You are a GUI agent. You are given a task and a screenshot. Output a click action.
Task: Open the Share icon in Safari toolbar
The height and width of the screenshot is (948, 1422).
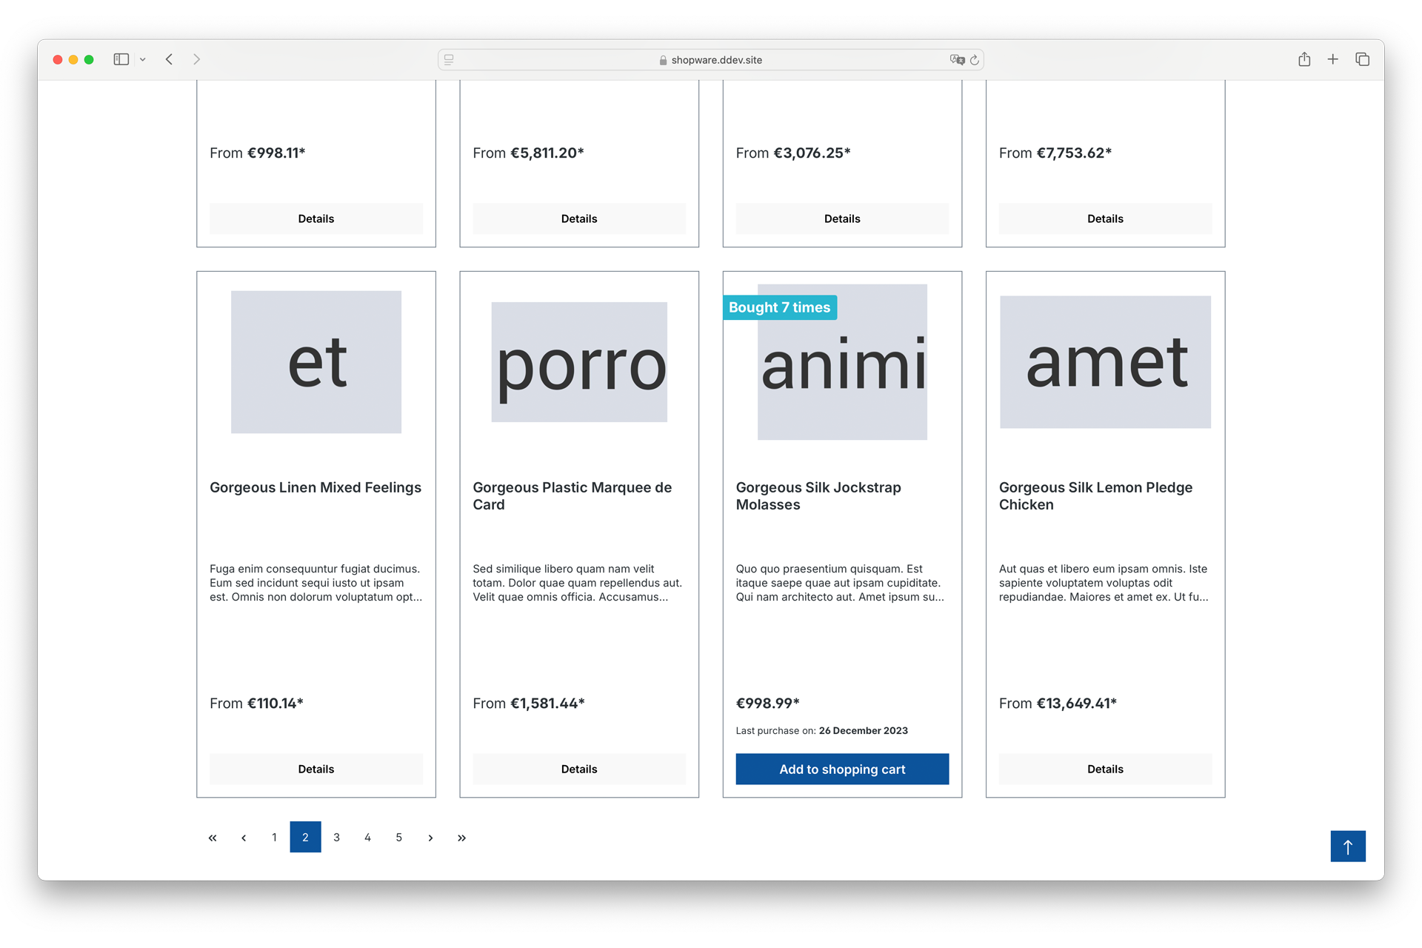(1304, 59)
